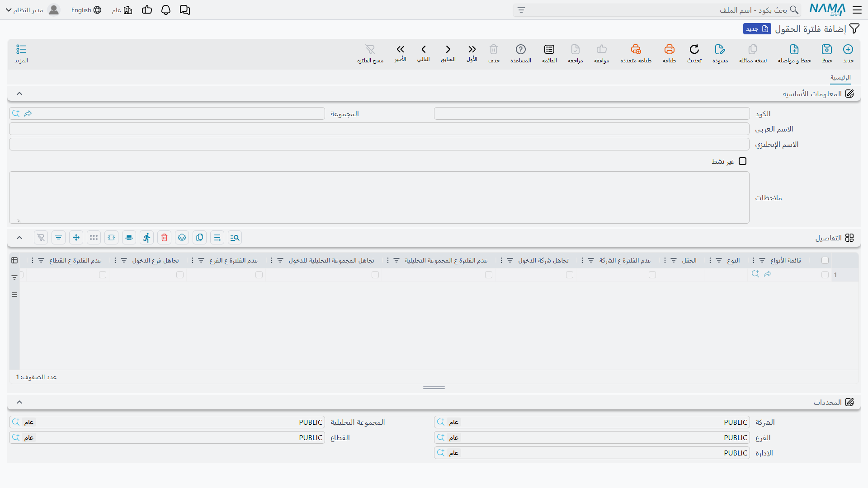Collapse the التفاصيل section

tap(19, 238)
